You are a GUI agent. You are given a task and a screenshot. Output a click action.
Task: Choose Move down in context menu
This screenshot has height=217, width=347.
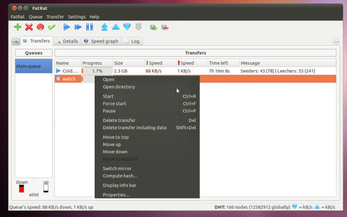click(x=147, y=152)
